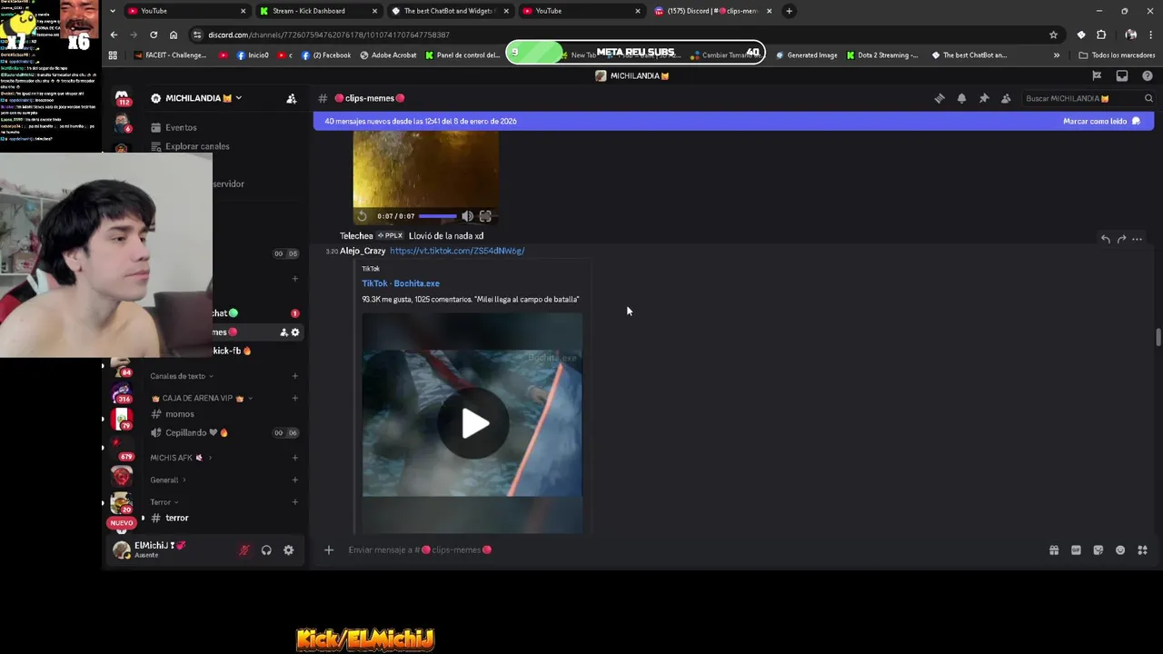Focus message input for clips-memes
Viewport: 1163px width, 654px height.
coord(681,550)
